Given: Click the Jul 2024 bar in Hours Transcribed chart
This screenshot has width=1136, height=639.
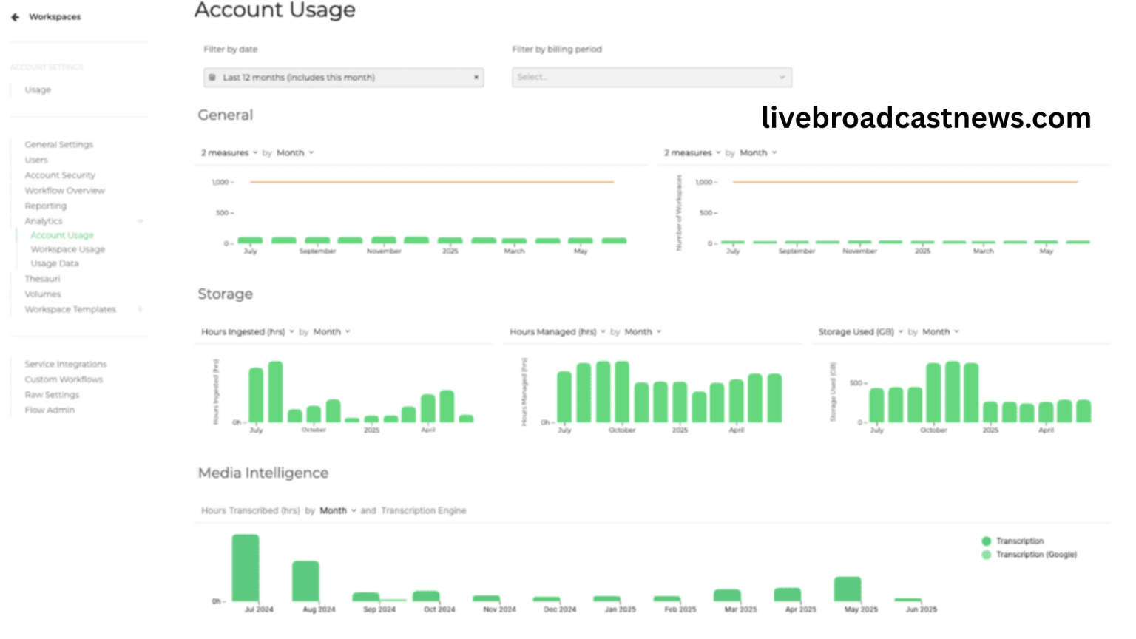Looking at the screenshot, I should 245,569.
